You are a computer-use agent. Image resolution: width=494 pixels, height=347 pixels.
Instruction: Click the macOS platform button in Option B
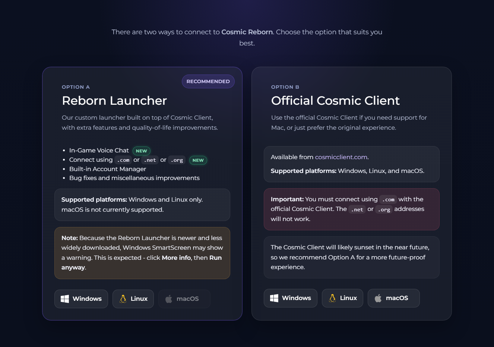click(393, 298)
